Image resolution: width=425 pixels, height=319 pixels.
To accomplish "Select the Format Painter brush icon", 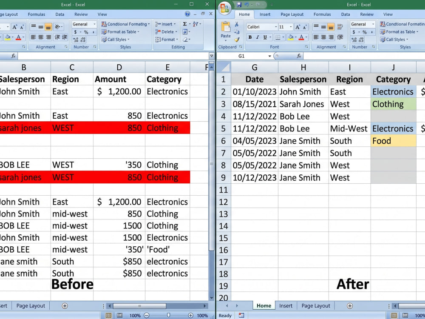I will click(237, 40).
